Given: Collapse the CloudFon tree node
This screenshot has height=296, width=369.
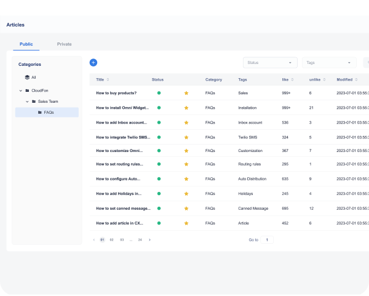Looking at the screenshot, I should coord(20,90).
